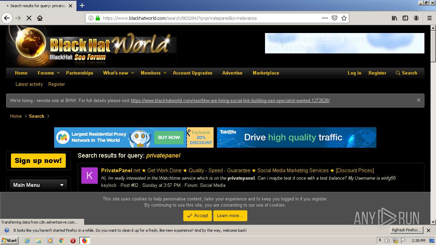Image resolution: width=436 pixels, height=245 pixels.
Task: Open the Partnerships nav item
Action: tap(79, 73)
